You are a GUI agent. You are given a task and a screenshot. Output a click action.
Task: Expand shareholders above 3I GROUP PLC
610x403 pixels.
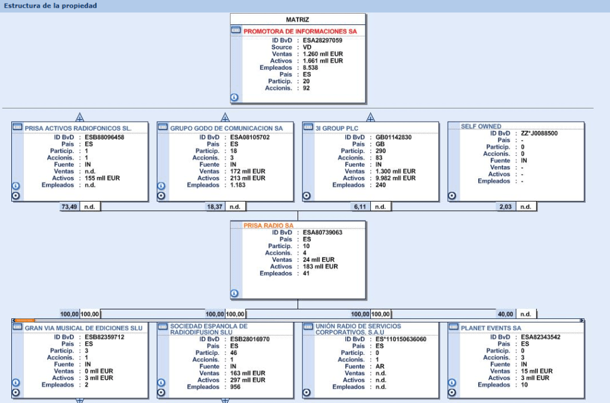click(370, 117)
